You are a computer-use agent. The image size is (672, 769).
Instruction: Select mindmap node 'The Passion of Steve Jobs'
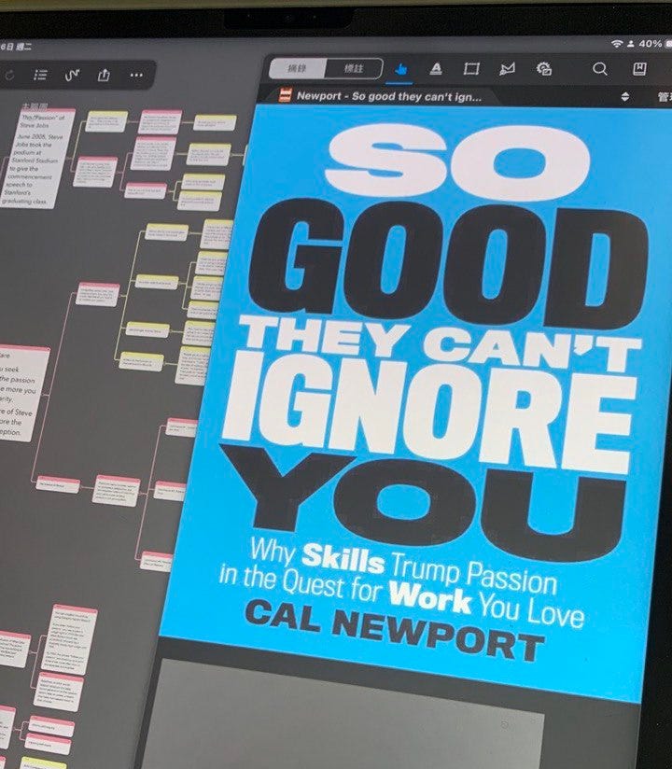(x=39, y=158)
